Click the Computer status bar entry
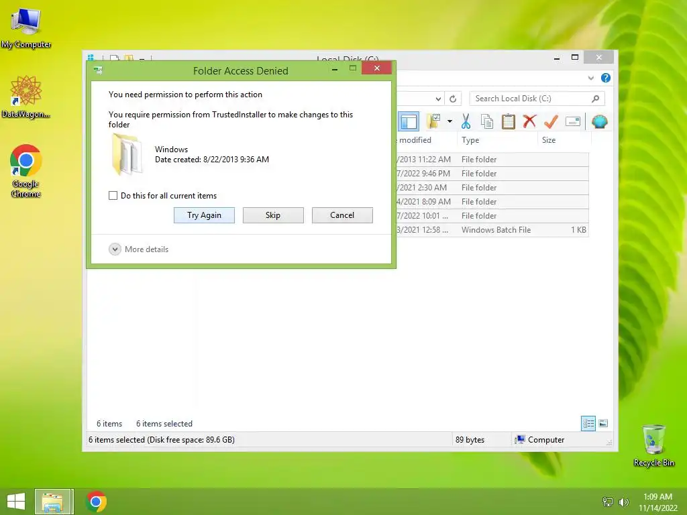687x515 pixels. pyautogui.click(x=540, y=440)
